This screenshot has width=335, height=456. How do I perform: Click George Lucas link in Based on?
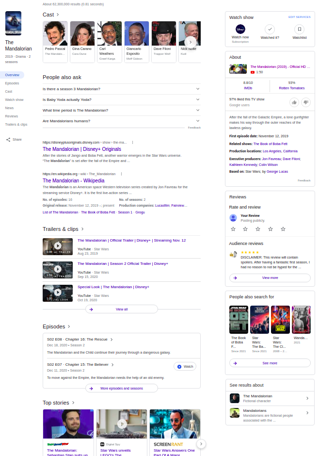pos(277,172)
